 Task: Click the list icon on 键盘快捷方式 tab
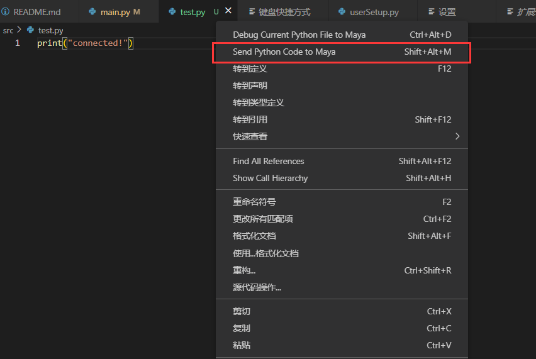(252, 11)
